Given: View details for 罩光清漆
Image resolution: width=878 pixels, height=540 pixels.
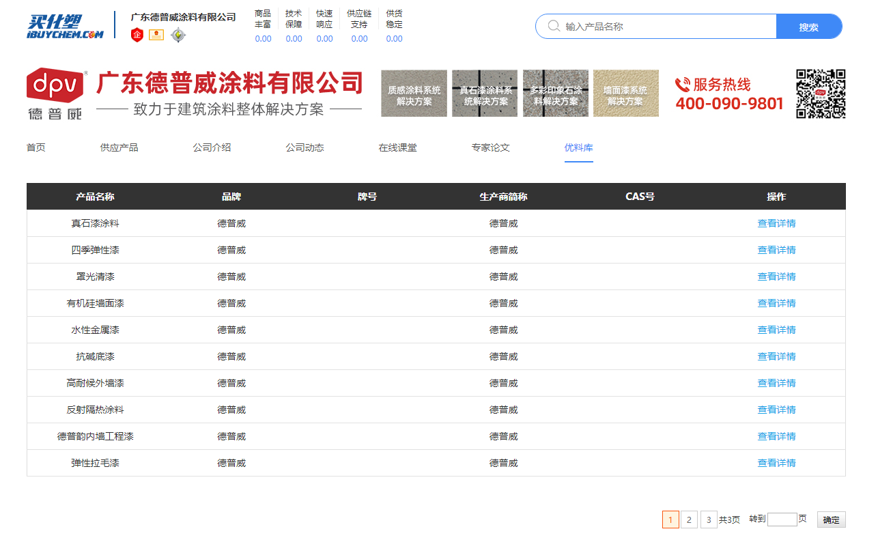Looking at the screenshot, I should [776, 276].
